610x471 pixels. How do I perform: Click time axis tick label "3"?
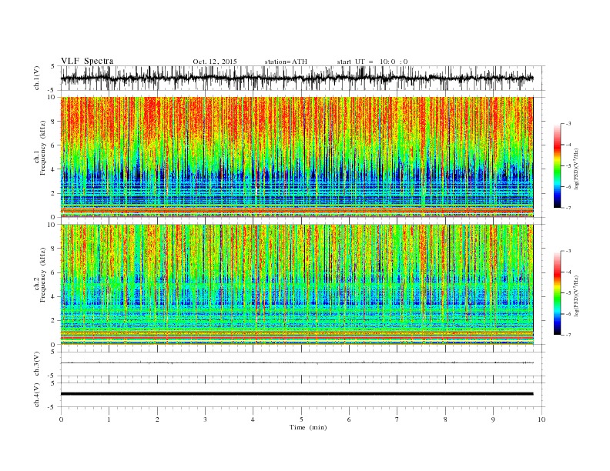point(205,419)
